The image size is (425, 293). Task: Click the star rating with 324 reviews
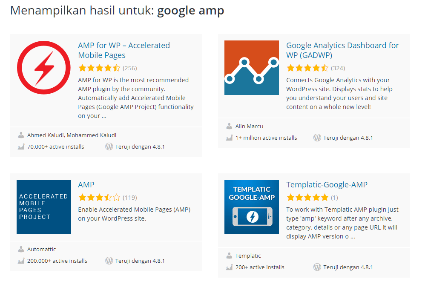coord(307,68)
